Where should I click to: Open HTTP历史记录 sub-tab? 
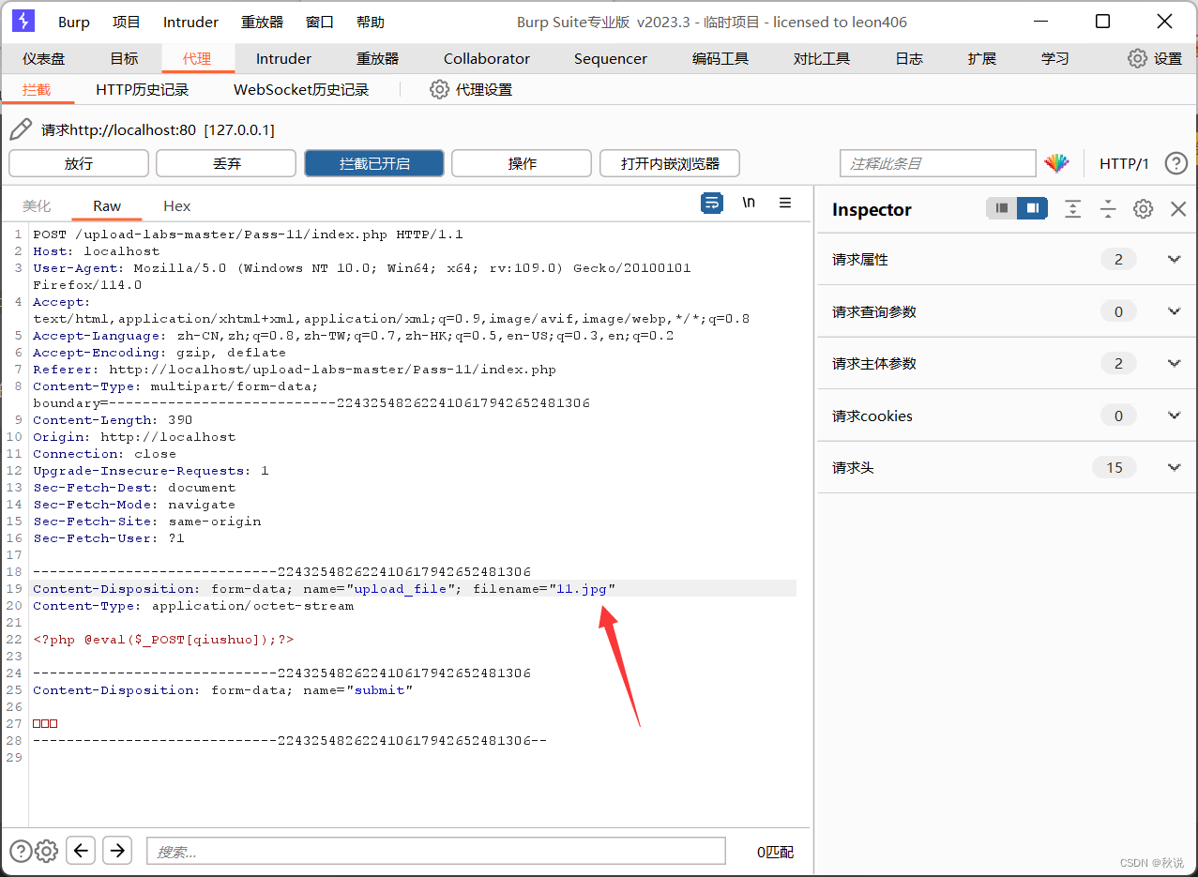143,89
